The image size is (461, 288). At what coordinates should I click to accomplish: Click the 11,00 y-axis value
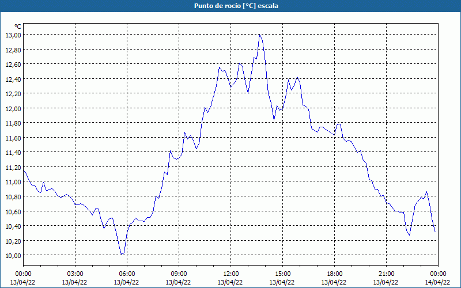point(13,182)
